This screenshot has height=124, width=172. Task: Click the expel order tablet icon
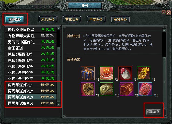[88, 89]
